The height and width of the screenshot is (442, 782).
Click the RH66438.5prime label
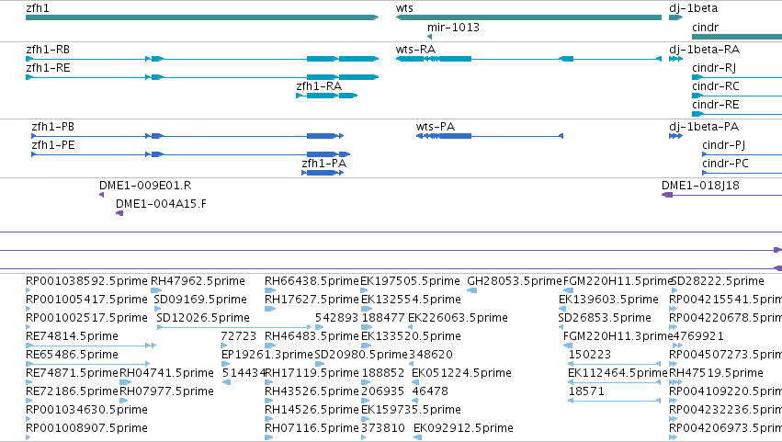312,281
